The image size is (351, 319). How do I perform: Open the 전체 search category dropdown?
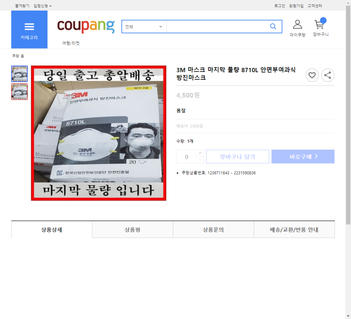pyautogui.click(x=144, y=26)
